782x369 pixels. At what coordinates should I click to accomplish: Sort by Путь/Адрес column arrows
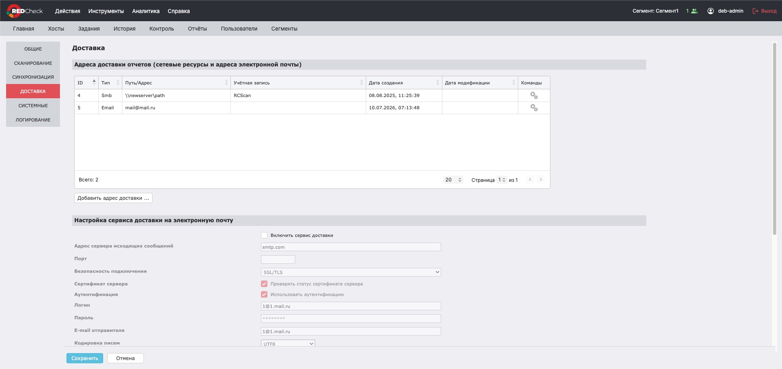click(226, 82)
